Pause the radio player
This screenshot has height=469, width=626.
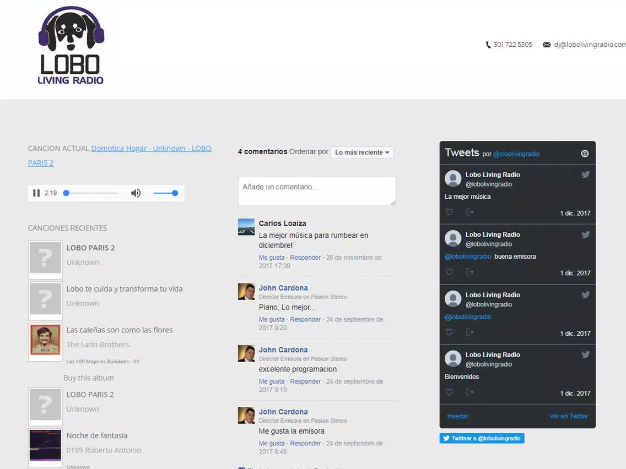(x=36, y=193)
